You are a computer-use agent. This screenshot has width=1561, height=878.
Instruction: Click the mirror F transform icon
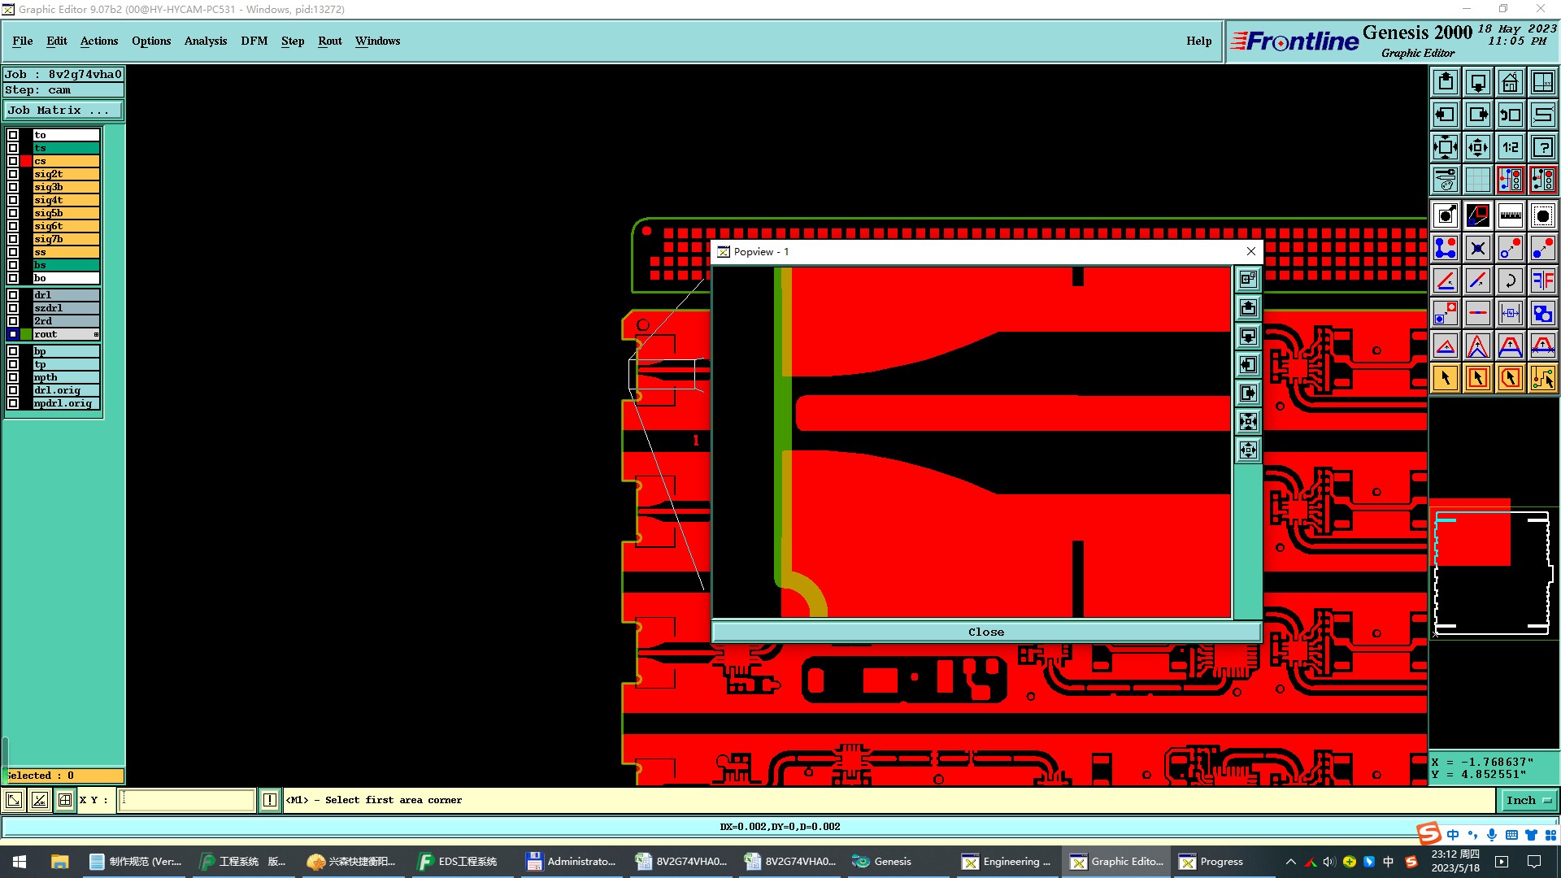click(1542, 280)
